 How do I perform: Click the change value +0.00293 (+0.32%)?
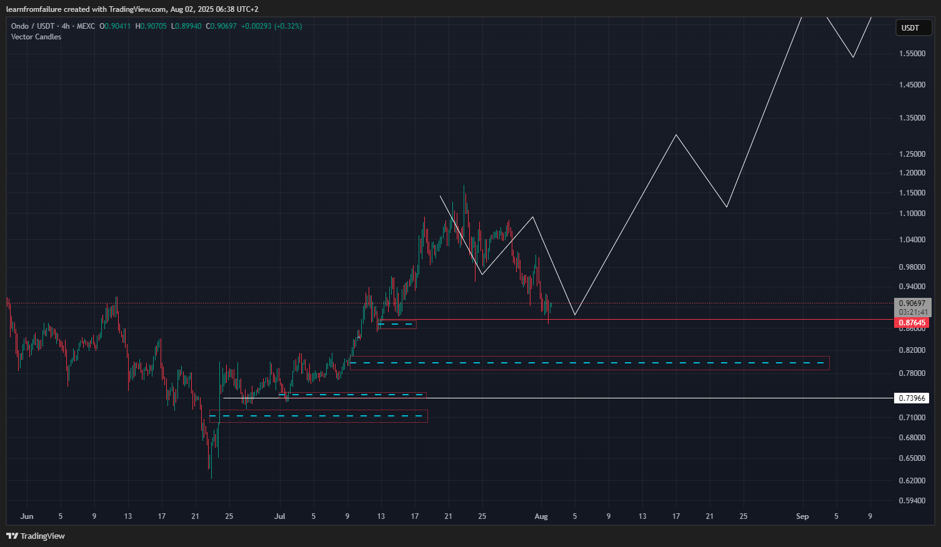click(x=272, y=26)
